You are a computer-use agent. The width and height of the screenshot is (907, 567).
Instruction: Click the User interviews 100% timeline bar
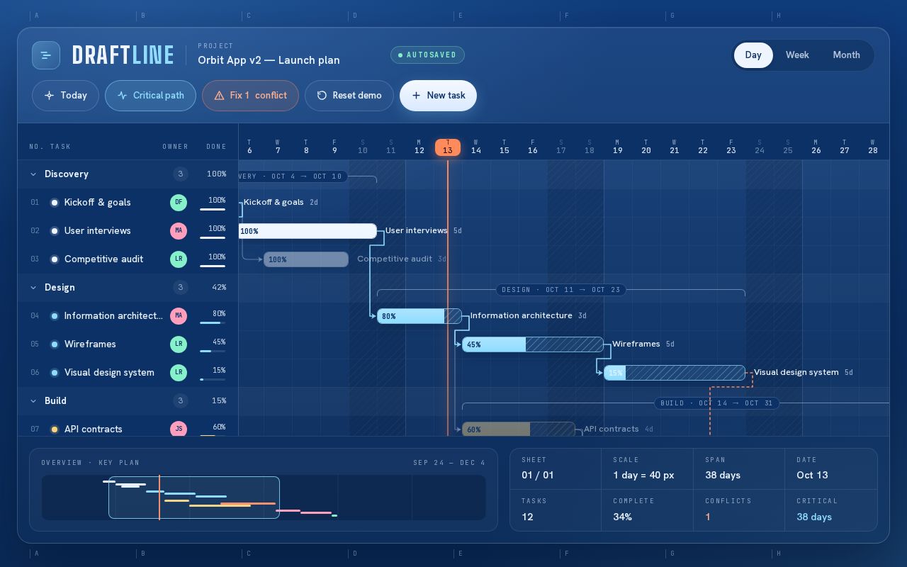click(x=308, y=231)
